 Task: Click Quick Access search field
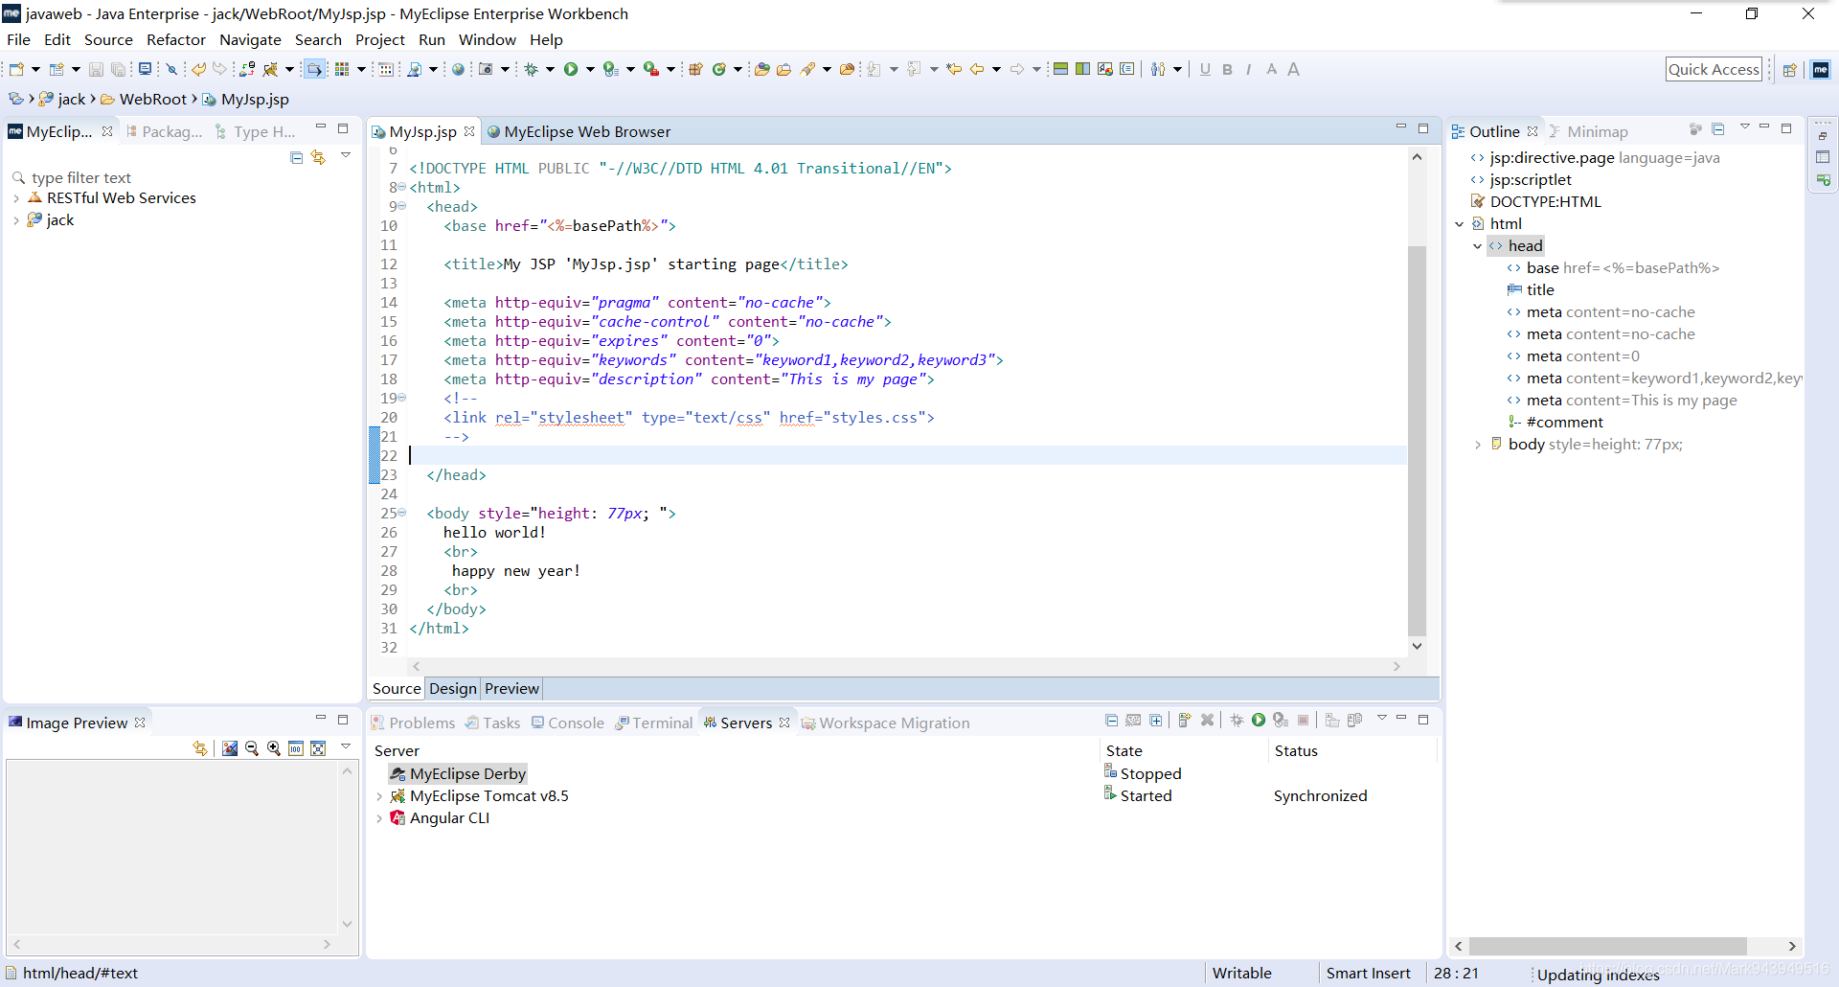(x=1714, y=69)
